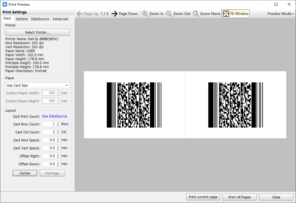
Task: Click the Printer Name: Deli DL-888B(NEW) text
Action: click(32, 39)
